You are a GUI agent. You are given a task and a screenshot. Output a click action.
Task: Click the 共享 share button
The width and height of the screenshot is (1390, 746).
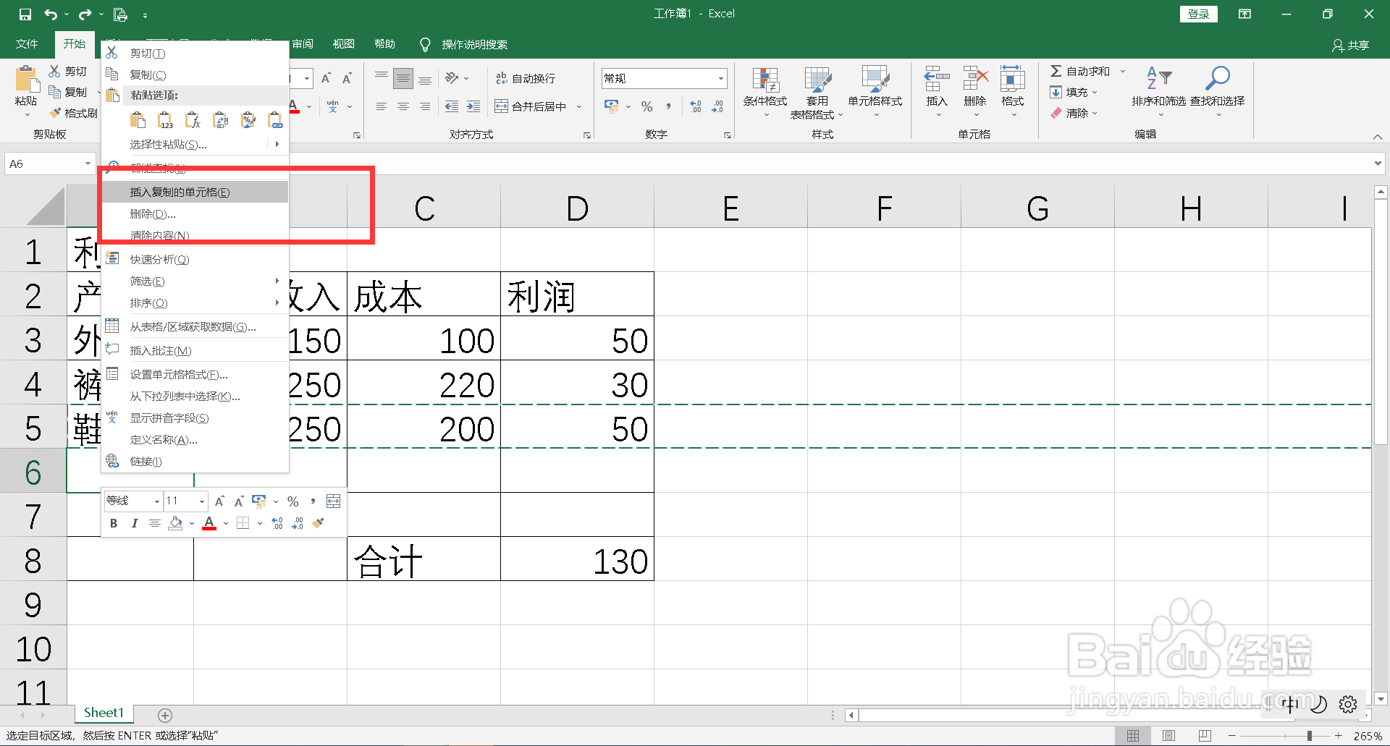point(1351,45)
